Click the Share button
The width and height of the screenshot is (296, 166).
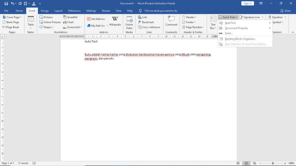285,11
